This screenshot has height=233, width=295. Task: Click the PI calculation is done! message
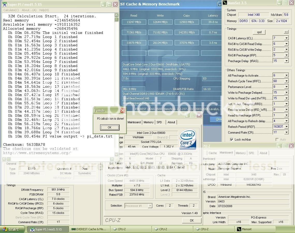(x=110, y=119)
